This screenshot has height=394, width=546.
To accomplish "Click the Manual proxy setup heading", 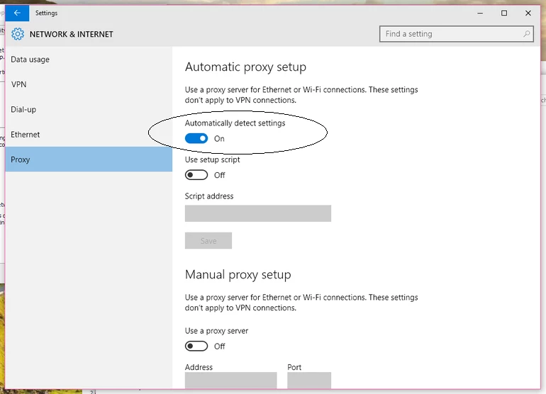I will click(x=238, y=275).
